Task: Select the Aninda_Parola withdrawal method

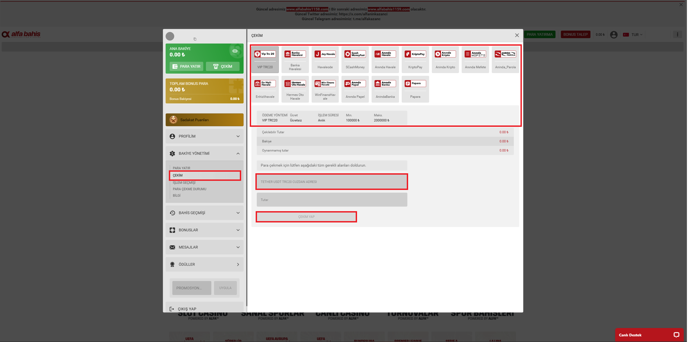Action: pyautogui.click(x=505, y=60)
